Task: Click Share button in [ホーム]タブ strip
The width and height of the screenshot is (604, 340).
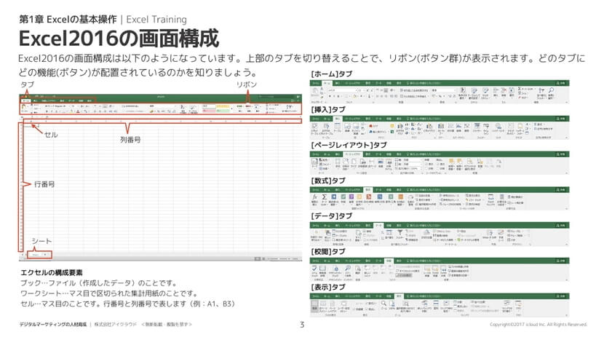Action: click(560, 83)
